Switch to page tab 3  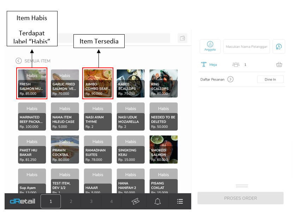tap(91, 201)
